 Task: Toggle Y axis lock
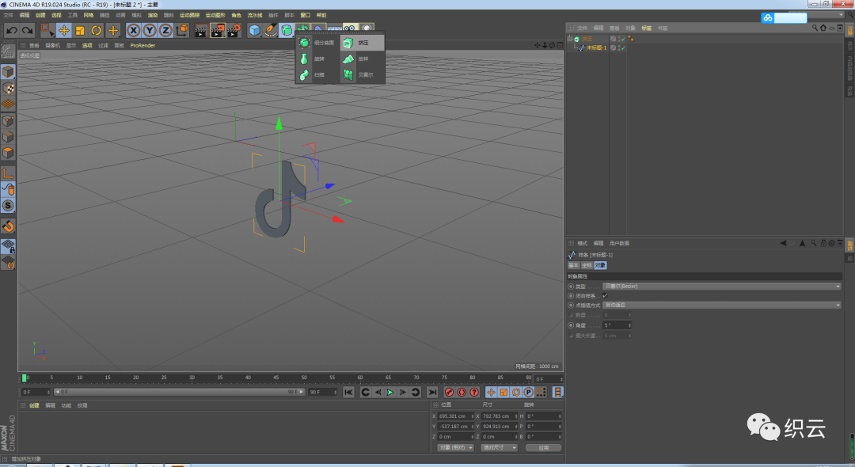coord(150,31)
